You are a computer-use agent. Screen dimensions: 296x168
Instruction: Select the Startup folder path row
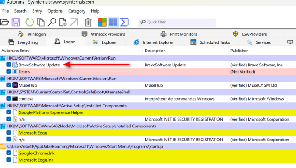(x=148, y=146)
